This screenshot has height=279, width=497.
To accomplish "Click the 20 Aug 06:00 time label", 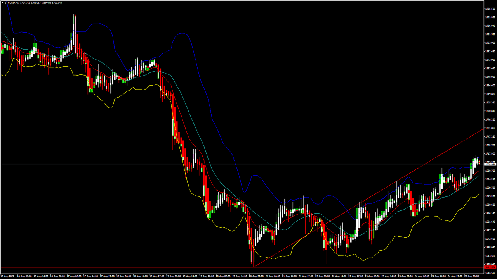I will [x=224, y=276].
